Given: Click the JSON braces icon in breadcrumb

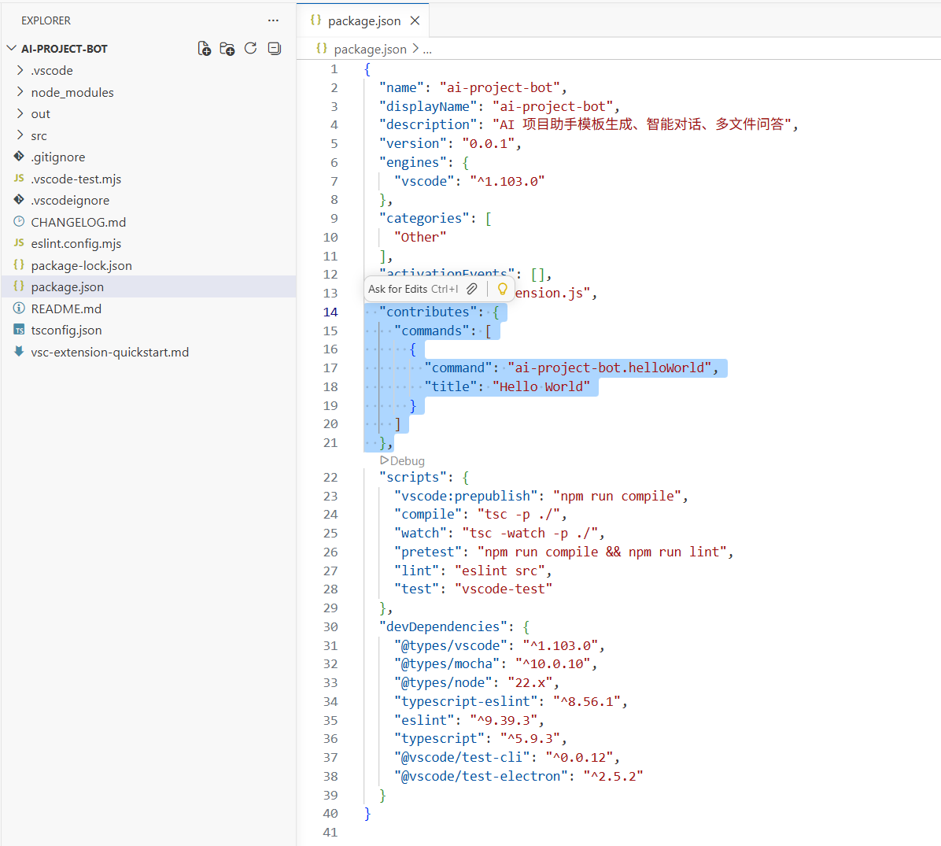Looking at the screenshot, I should (x=320, y=49).
